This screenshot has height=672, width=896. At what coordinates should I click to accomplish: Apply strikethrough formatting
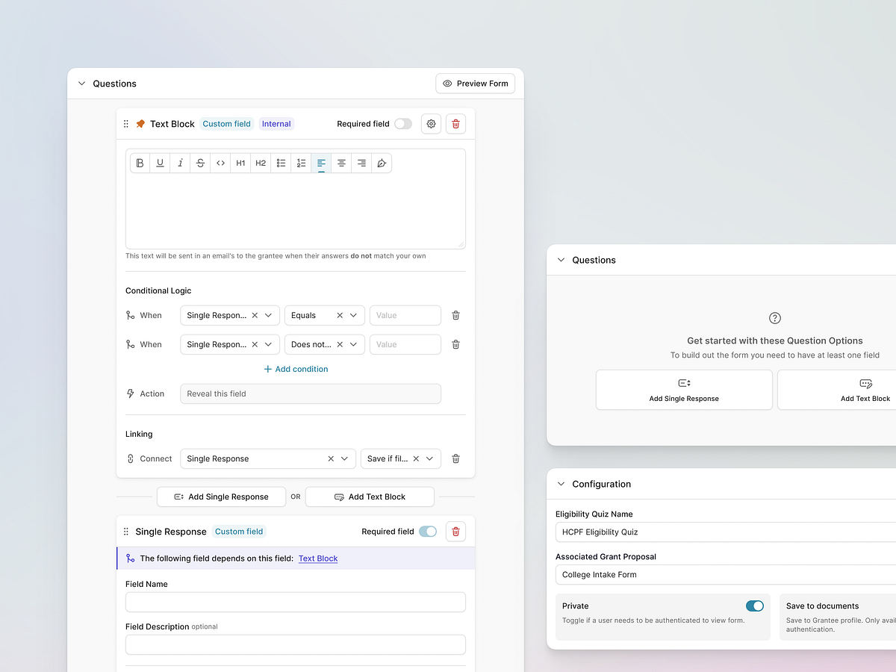[x=200, y=163]
